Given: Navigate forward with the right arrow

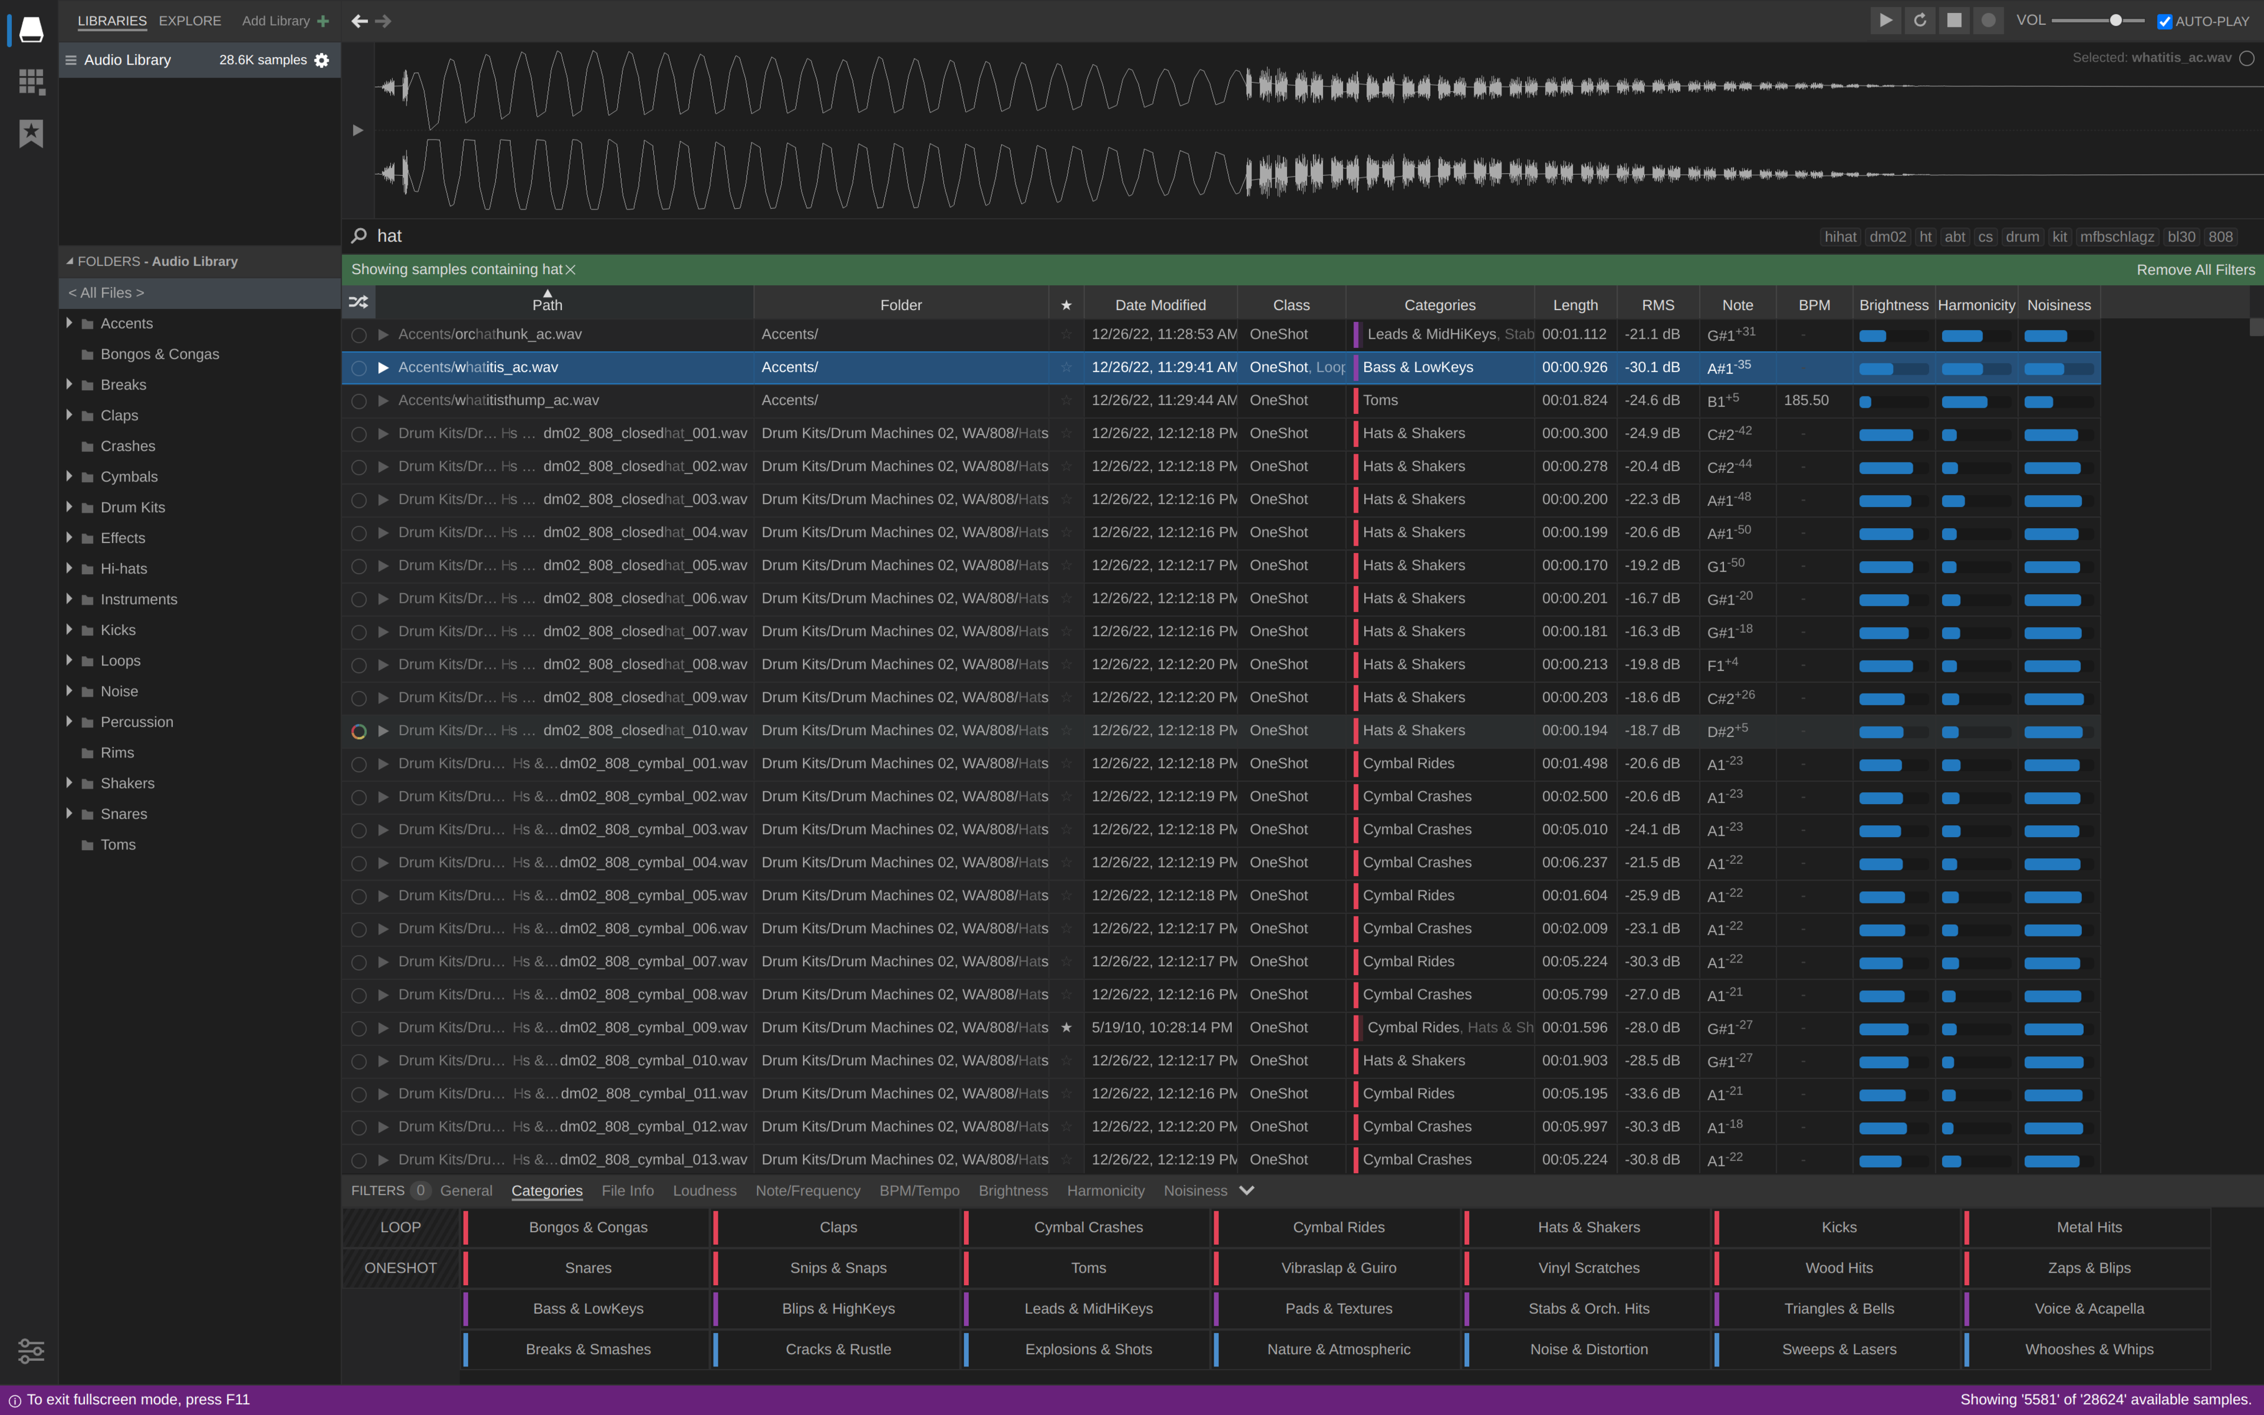Looking at the screenshot, I should [383, 21].
